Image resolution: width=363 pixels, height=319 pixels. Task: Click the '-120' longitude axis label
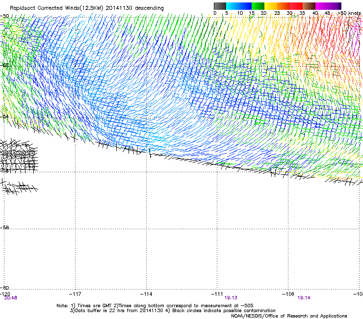(x=5, y=294)
